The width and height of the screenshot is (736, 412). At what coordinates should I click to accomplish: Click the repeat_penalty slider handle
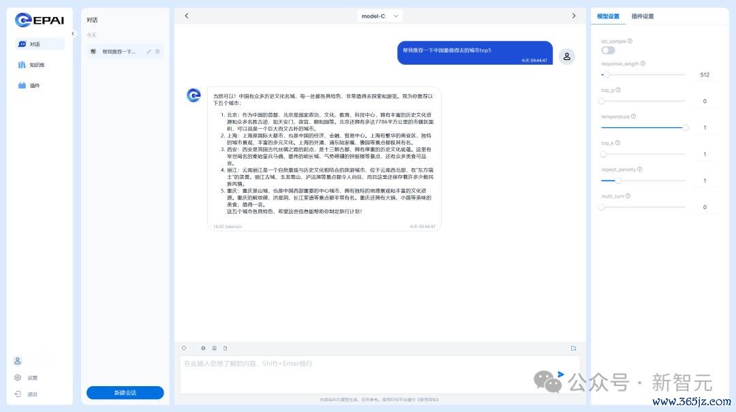click(x=618, y=180)
